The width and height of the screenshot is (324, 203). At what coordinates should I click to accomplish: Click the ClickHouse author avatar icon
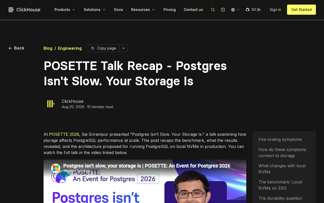[x=51, y=104]
